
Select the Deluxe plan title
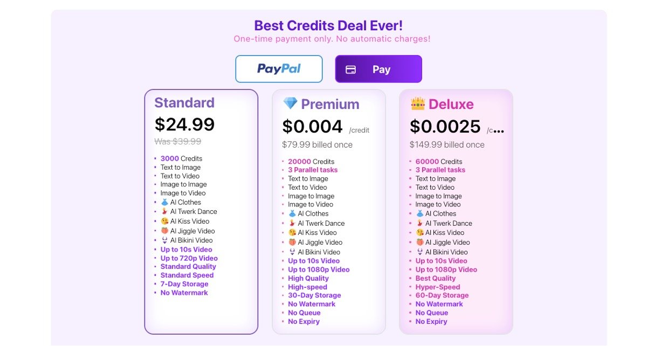pyautogui.click(x=451, y=105)
